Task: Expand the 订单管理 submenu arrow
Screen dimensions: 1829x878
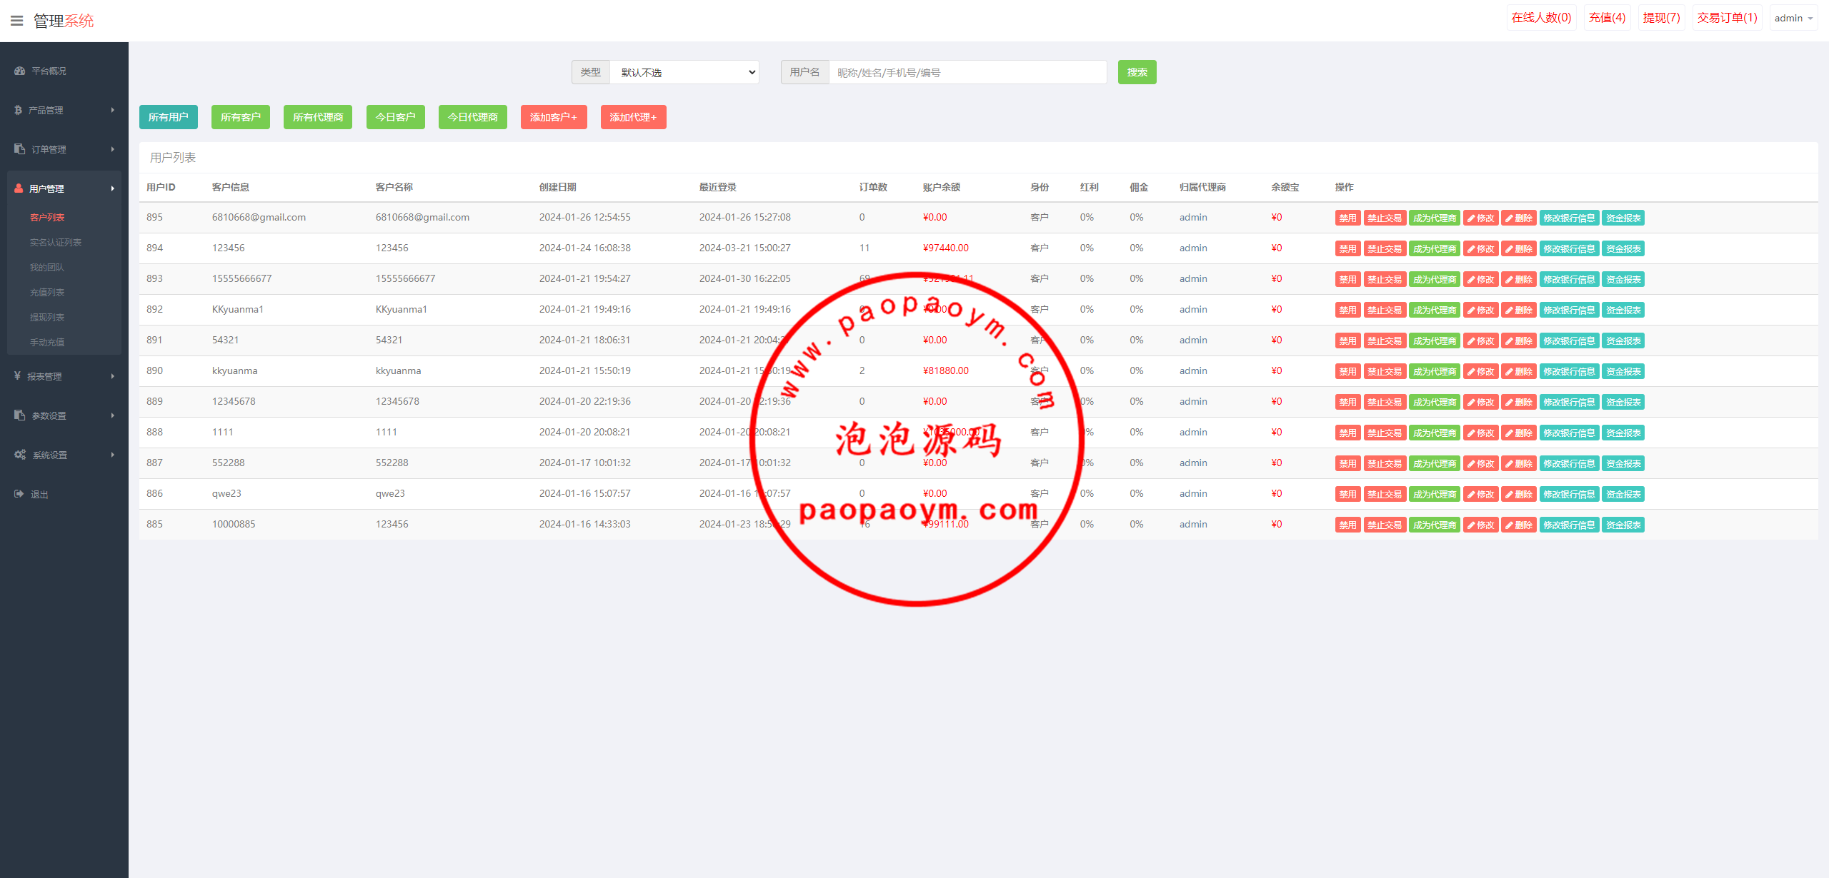Action: pos(113,149)
